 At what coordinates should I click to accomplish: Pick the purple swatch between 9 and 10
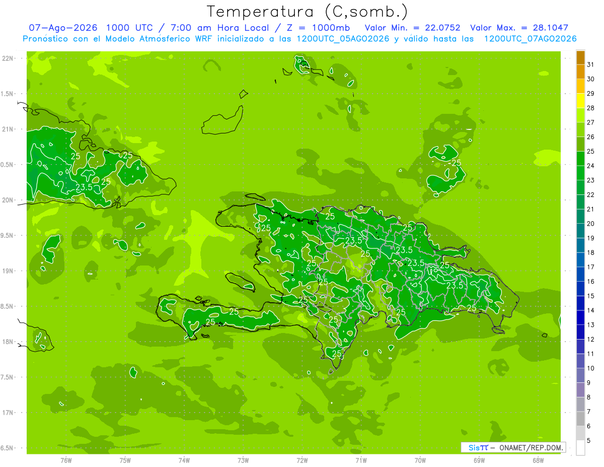coord(580,376)
